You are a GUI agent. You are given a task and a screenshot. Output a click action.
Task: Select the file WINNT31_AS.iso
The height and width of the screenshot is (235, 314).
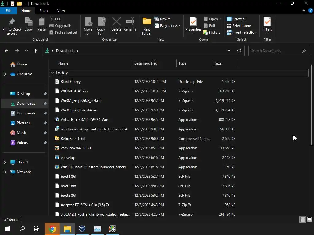click(74, 91)
